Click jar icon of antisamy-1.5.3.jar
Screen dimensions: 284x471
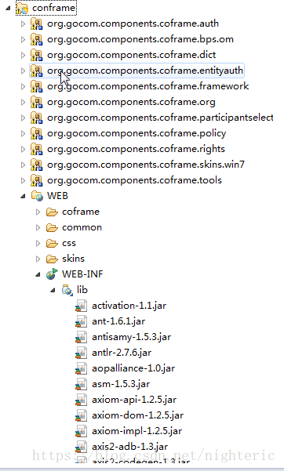pos(82,337)
